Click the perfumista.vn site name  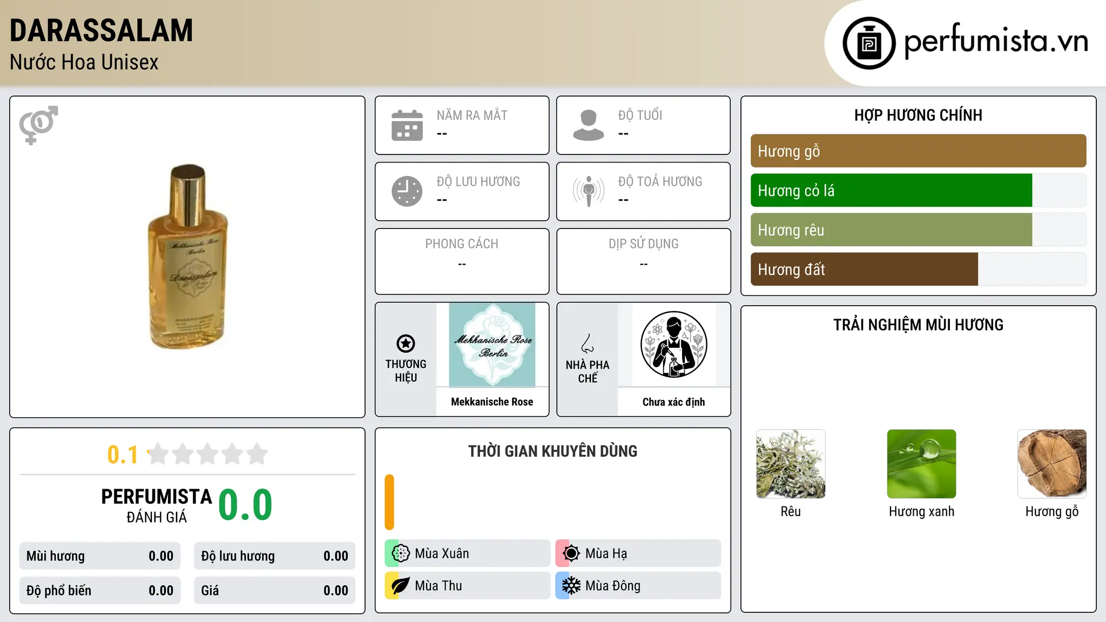click(x=996, y=41)
